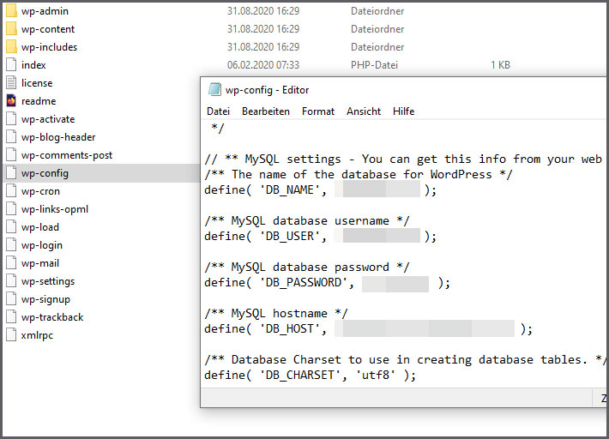609x439 pixels.
Task: Open the Bearbeiten menu
Action: (x=266, y=111)
